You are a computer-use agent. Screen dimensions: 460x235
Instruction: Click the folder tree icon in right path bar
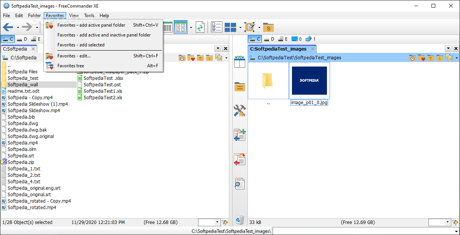(449, 58)
